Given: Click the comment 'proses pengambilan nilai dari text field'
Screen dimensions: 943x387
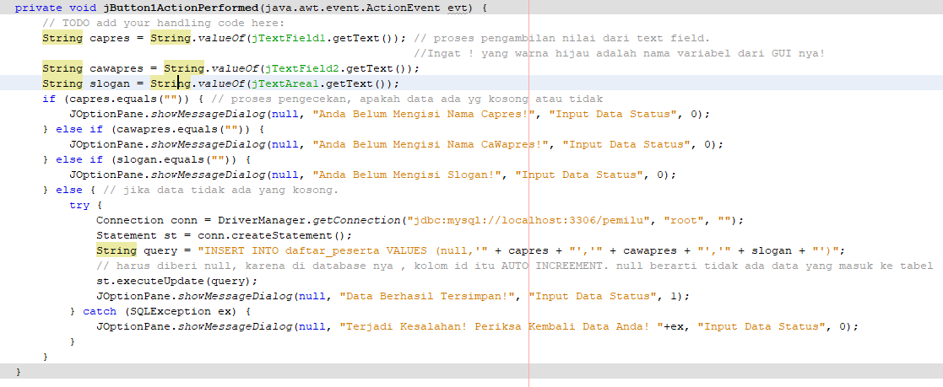Looking at the screenshot, I should point(562,38).
